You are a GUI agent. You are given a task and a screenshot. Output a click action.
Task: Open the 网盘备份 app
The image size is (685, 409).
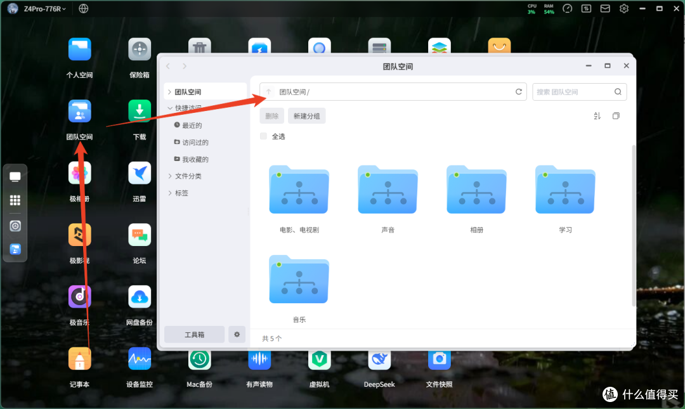click(x=140, y=297)
